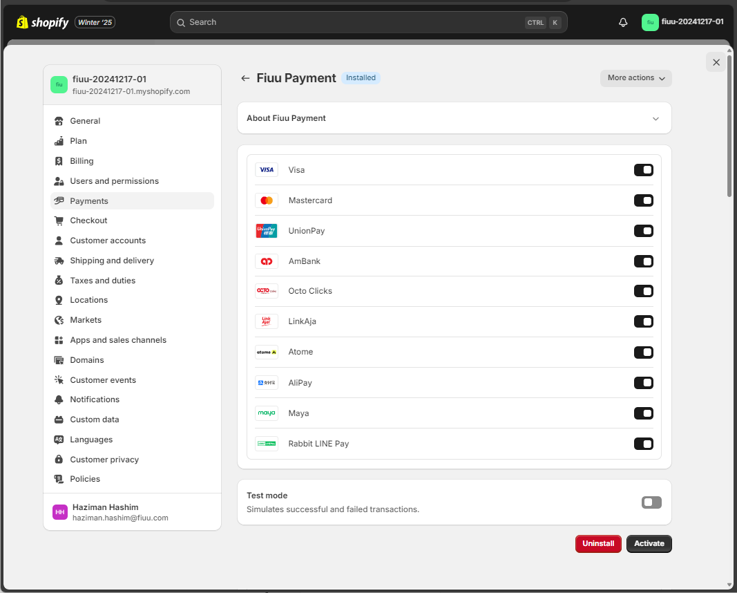Turn off the Maya toggle
This screenshot has width=737, height=593.
(x=644, y=413)
